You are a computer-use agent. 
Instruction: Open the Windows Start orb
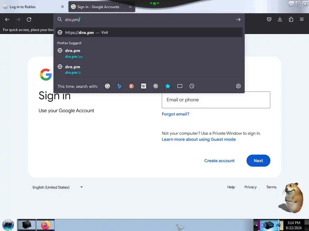tap(8, 225)
